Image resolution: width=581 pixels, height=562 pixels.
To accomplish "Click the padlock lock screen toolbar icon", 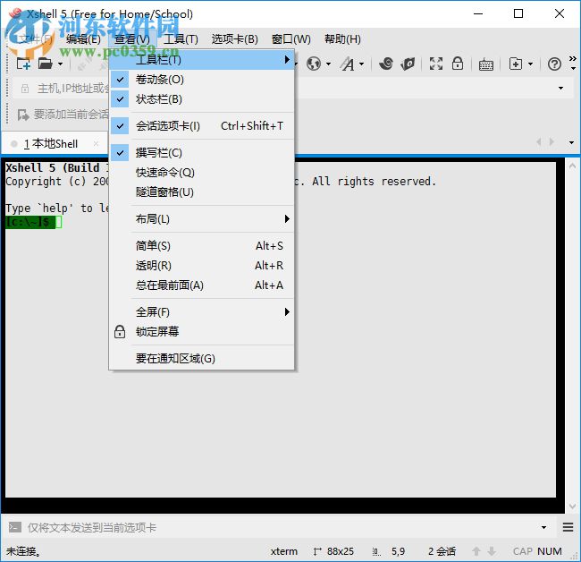I will point(458,64).
